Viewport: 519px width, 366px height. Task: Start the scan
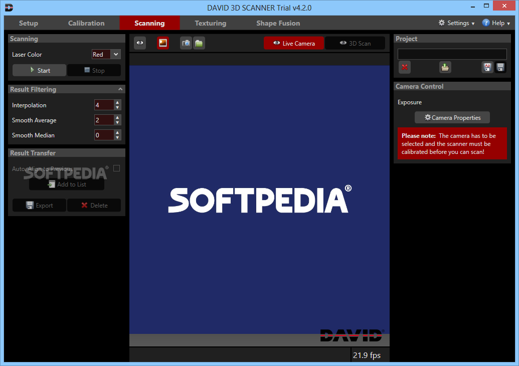40,70
